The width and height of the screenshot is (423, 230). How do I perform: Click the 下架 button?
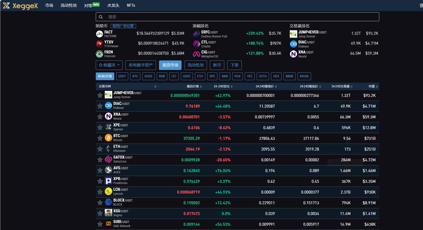234,65
